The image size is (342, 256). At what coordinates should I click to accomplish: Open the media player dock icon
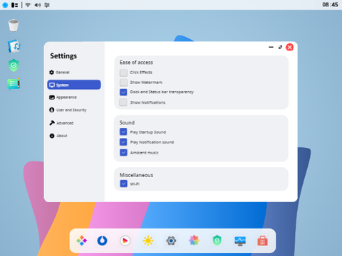click(x=125, y=241)
